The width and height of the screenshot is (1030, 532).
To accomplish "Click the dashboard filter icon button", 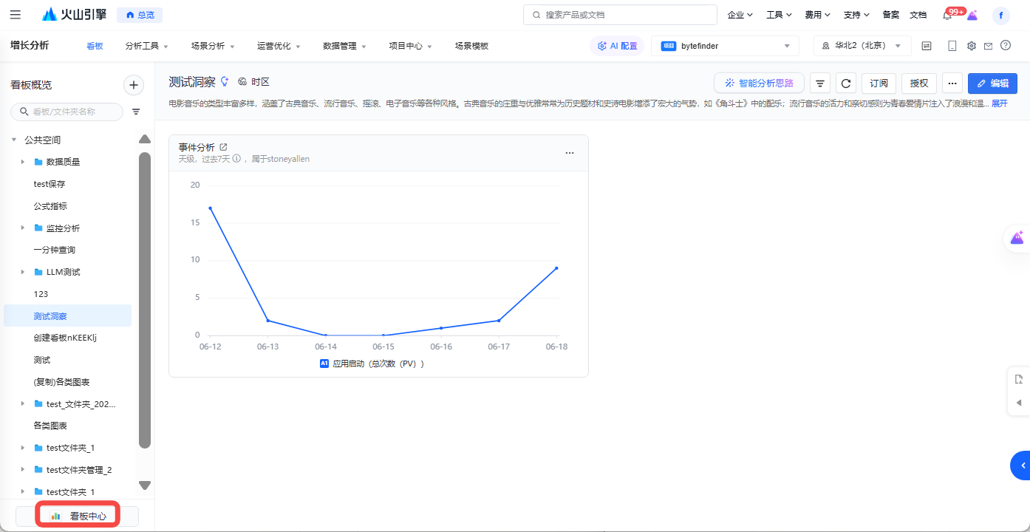I will tap(820, 83).
